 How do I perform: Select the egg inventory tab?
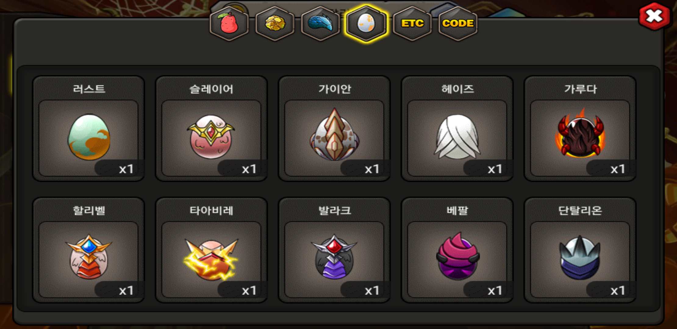[366, 24]
